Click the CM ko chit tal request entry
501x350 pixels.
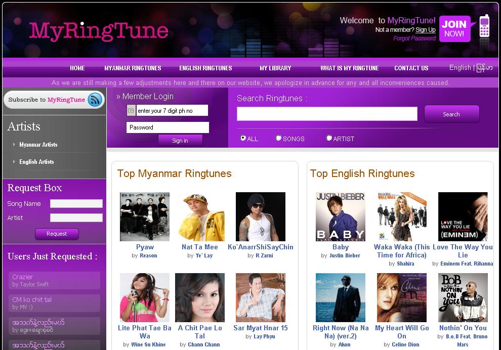(54, 303)
